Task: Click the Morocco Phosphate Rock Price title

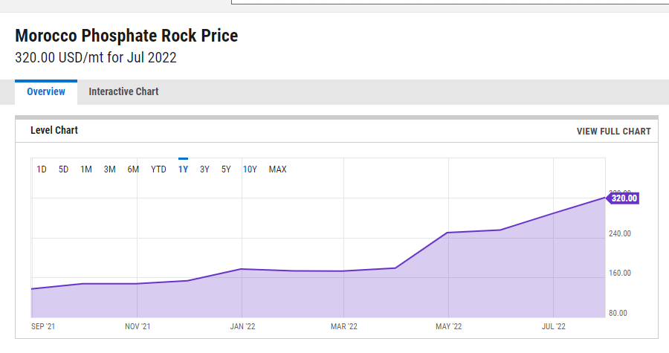Action: (126, 36)
